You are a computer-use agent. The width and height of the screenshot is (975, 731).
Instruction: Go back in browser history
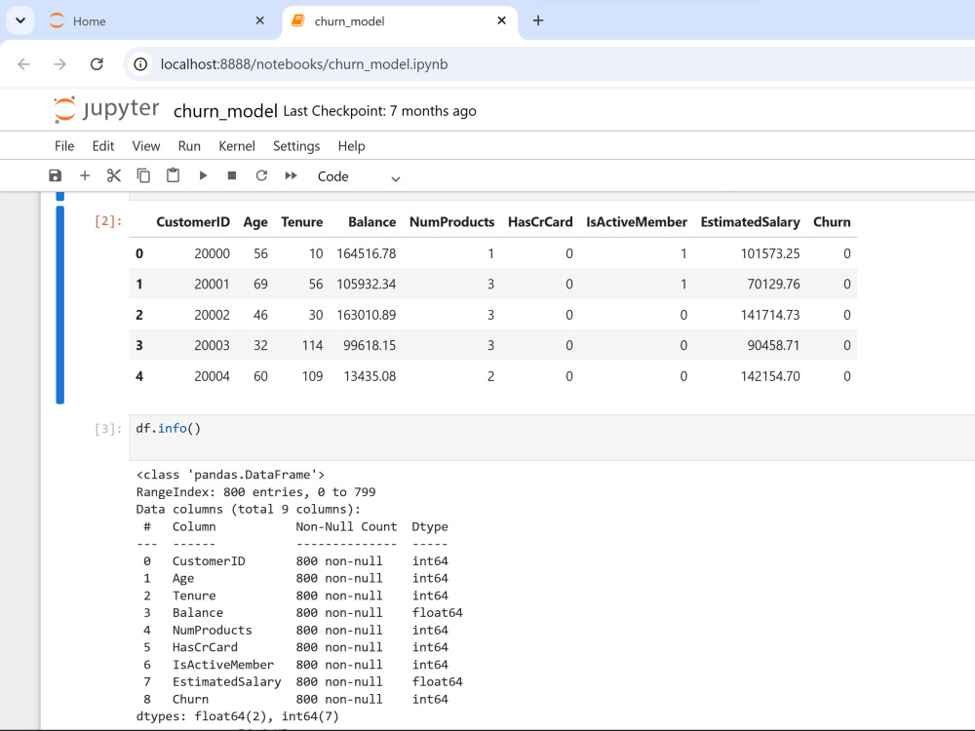click(x=23, y=64)
